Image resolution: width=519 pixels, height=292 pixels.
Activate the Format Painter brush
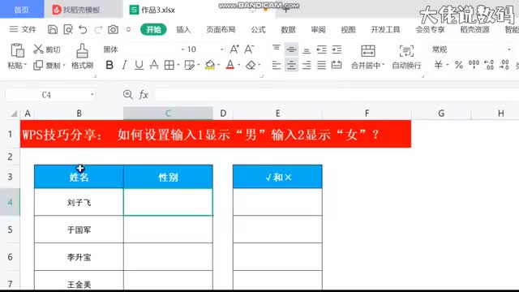(x=82, y=50)
